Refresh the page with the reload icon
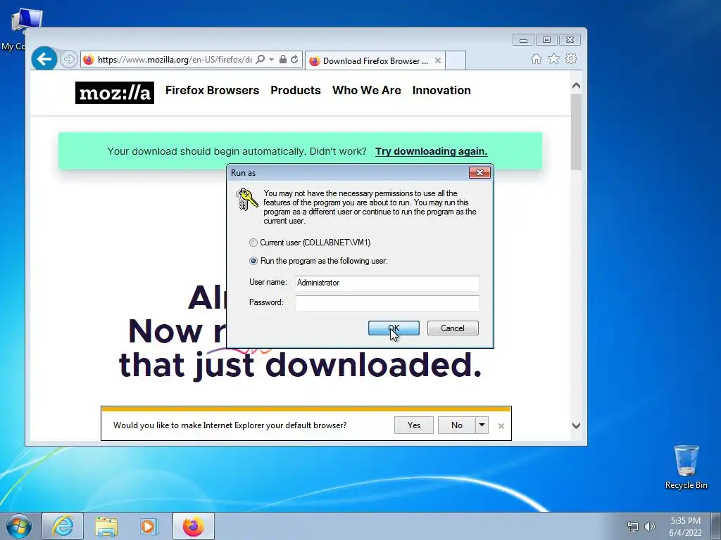 click(295, 60)
